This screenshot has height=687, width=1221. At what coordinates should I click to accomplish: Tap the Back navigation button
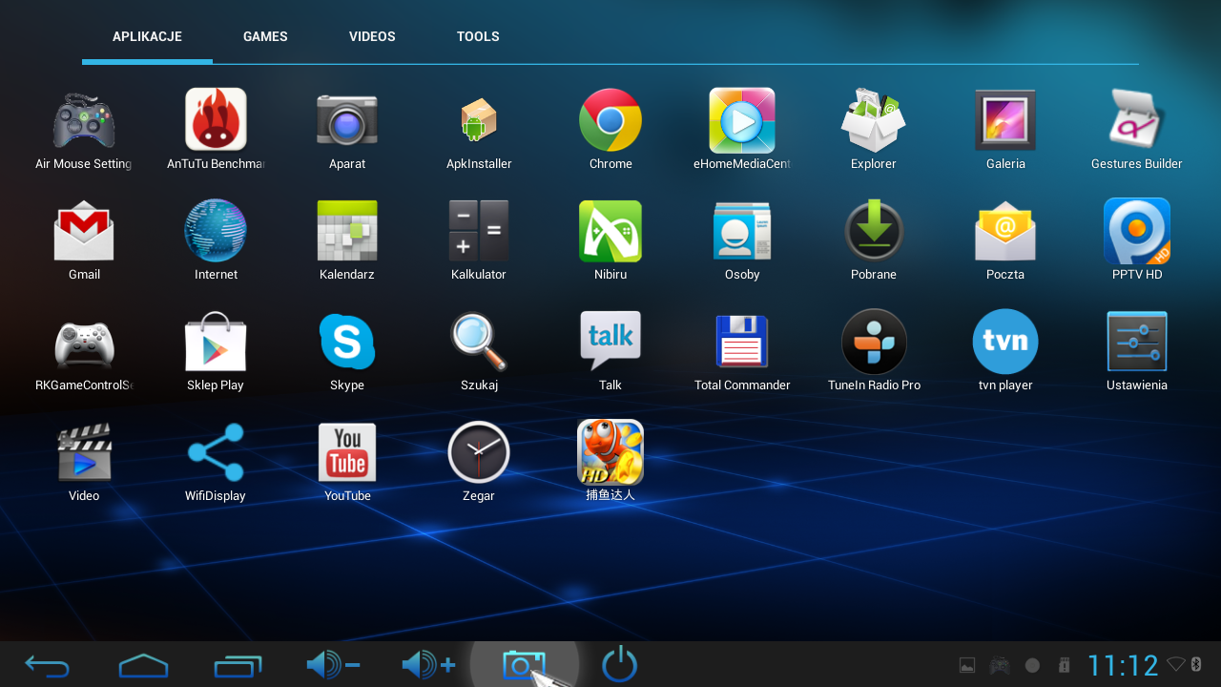47,665
